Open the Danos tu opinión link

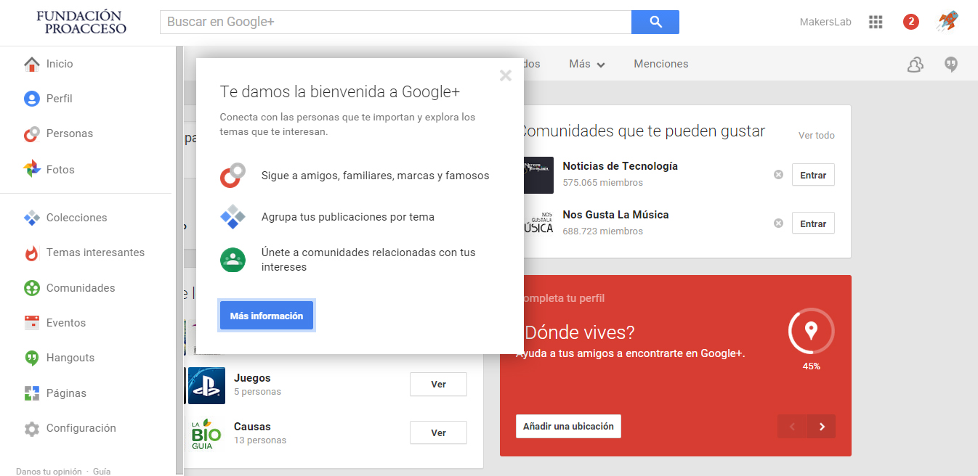pos(49,472)
